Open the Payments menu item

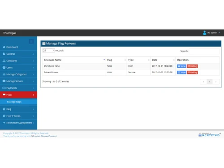coord(18,88)
